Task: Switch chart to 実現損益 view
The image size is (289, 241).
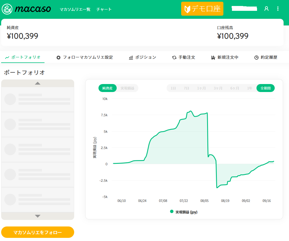Action: (128, 88)
